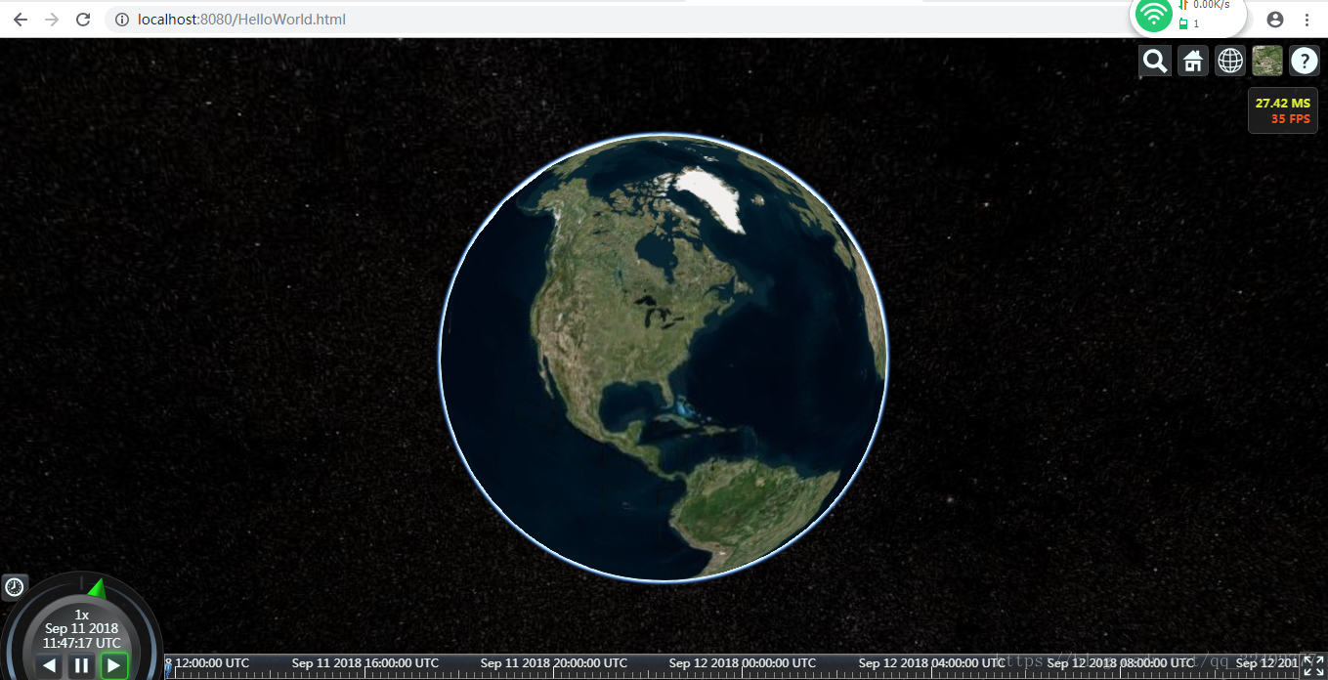The image size is (1328, 680).
Task: Reload the HelloWorld.html page
Action: [84, 20]
